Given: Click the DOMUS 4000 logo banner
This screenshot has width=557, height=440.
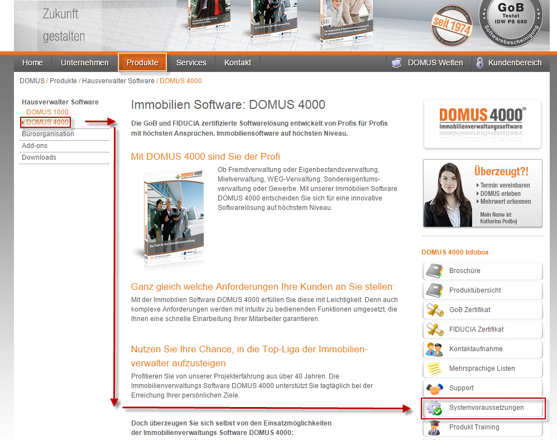Looking at the screenshot, I should tap(482, 123).
